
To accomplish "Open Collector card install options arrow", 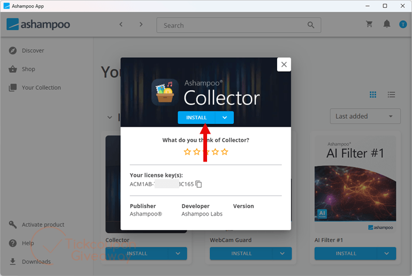I will click(x=178, y=254).
